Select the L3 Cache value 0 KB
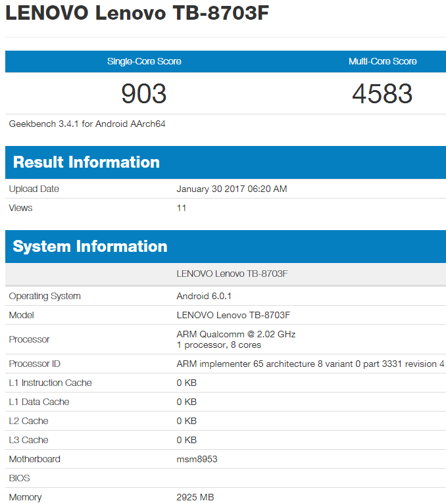 [186, 440]
